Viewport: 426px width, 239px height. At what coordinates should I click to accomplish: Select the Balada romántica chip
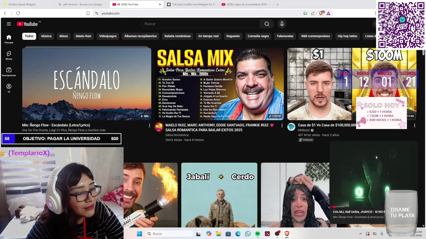[x=177, y=36]
